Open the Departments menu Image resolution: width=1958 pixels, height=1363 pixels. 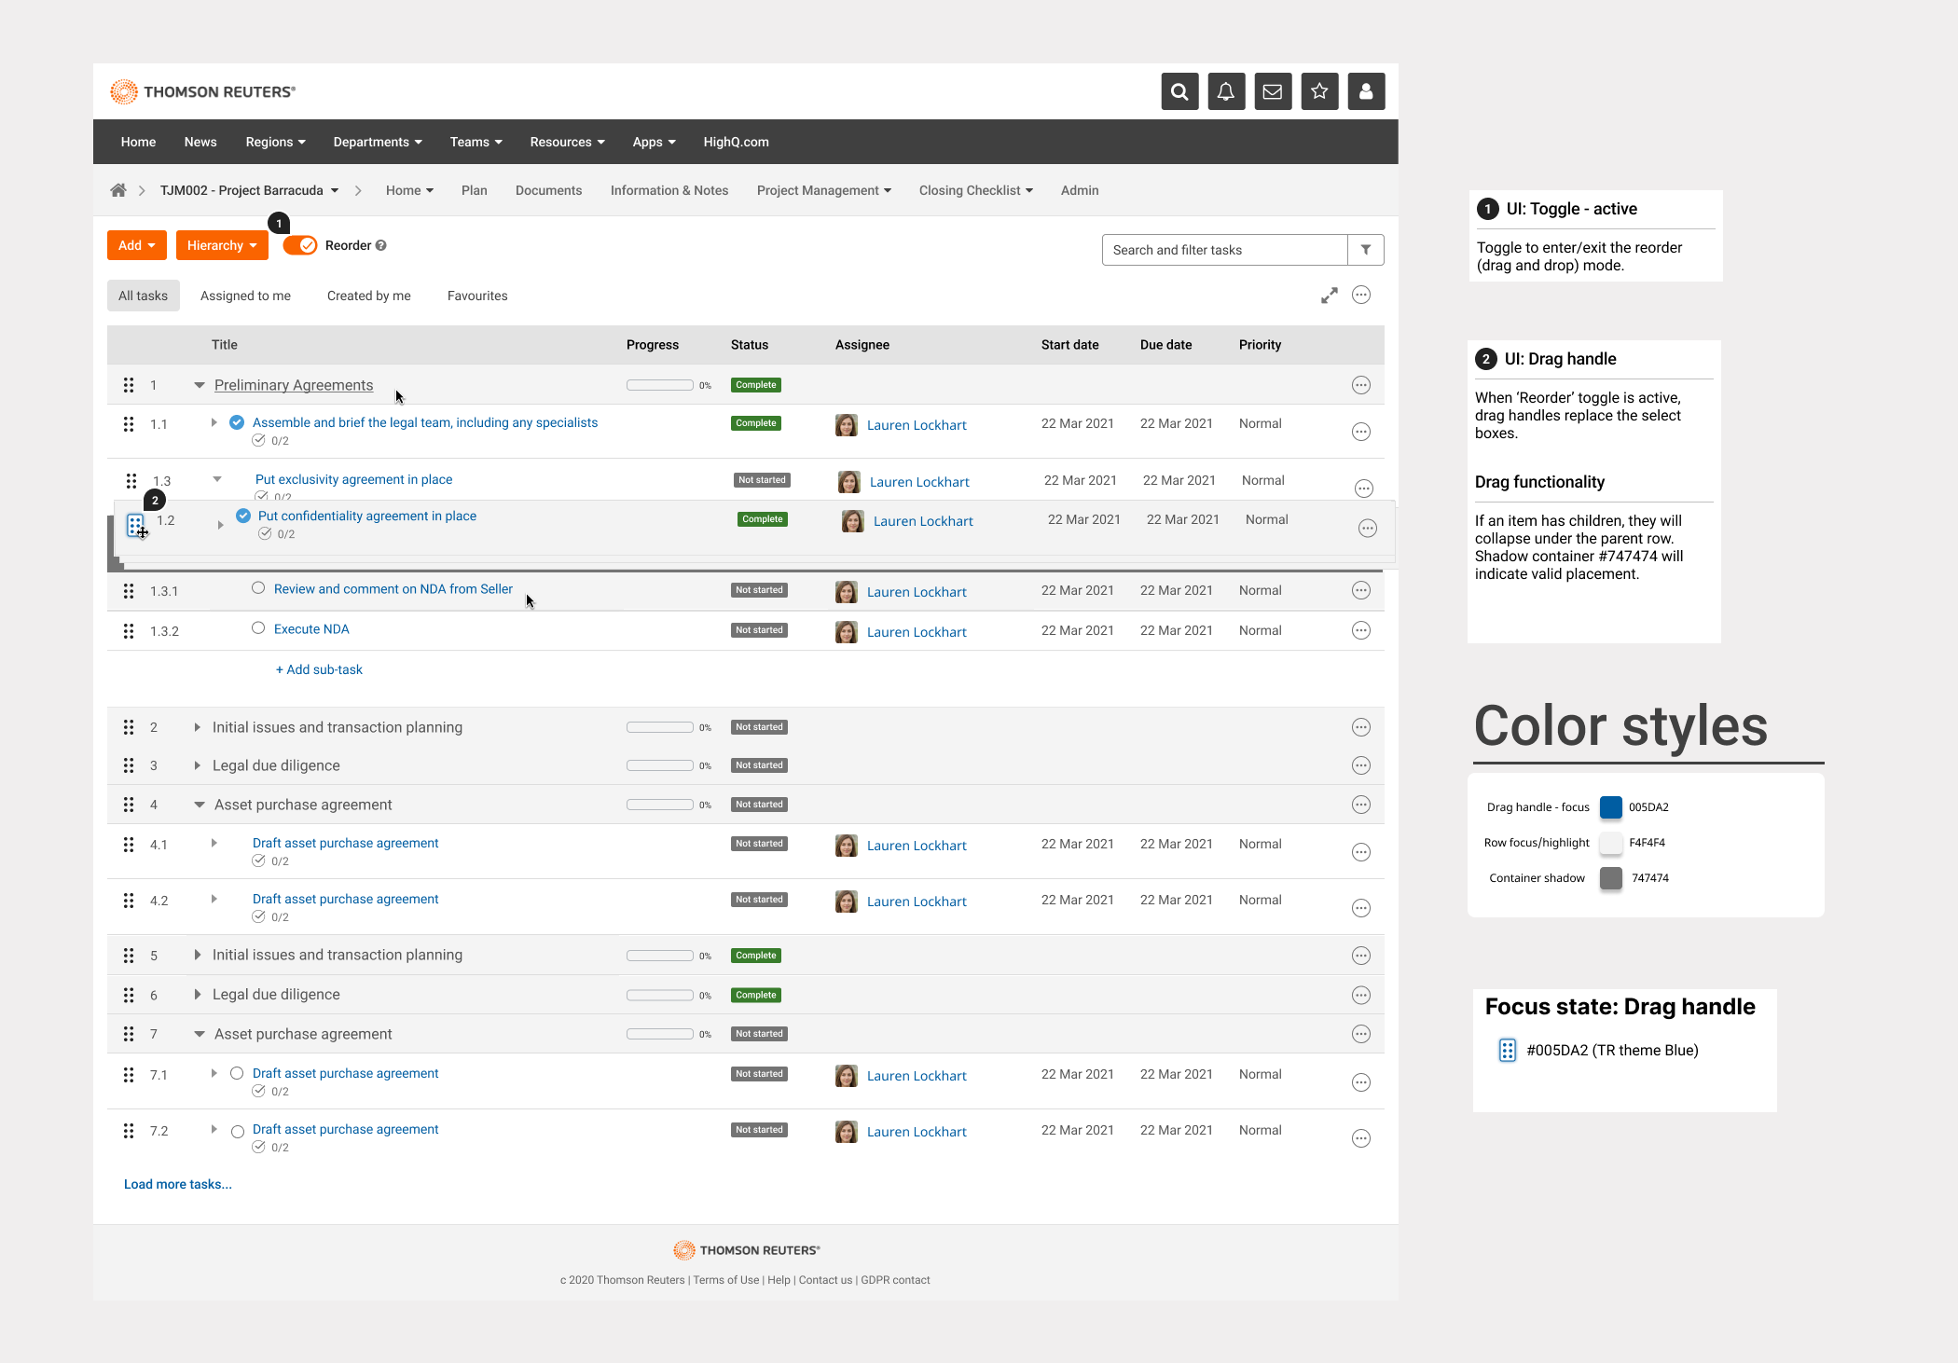pyautogui.click(x=377, y=142)
